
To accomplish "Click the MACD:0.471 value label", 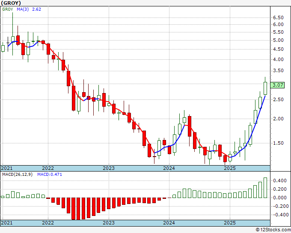I will [x=50, y=175].
